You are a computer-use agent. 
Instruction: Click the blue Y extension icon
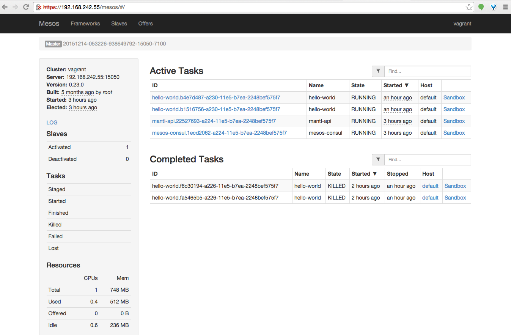[493, 7]
